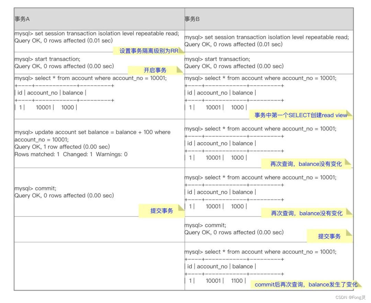
Task: Click 'Rows matched: 1 Changed: 1 Warnings: 0'
Action: click(x=71, y=154)
